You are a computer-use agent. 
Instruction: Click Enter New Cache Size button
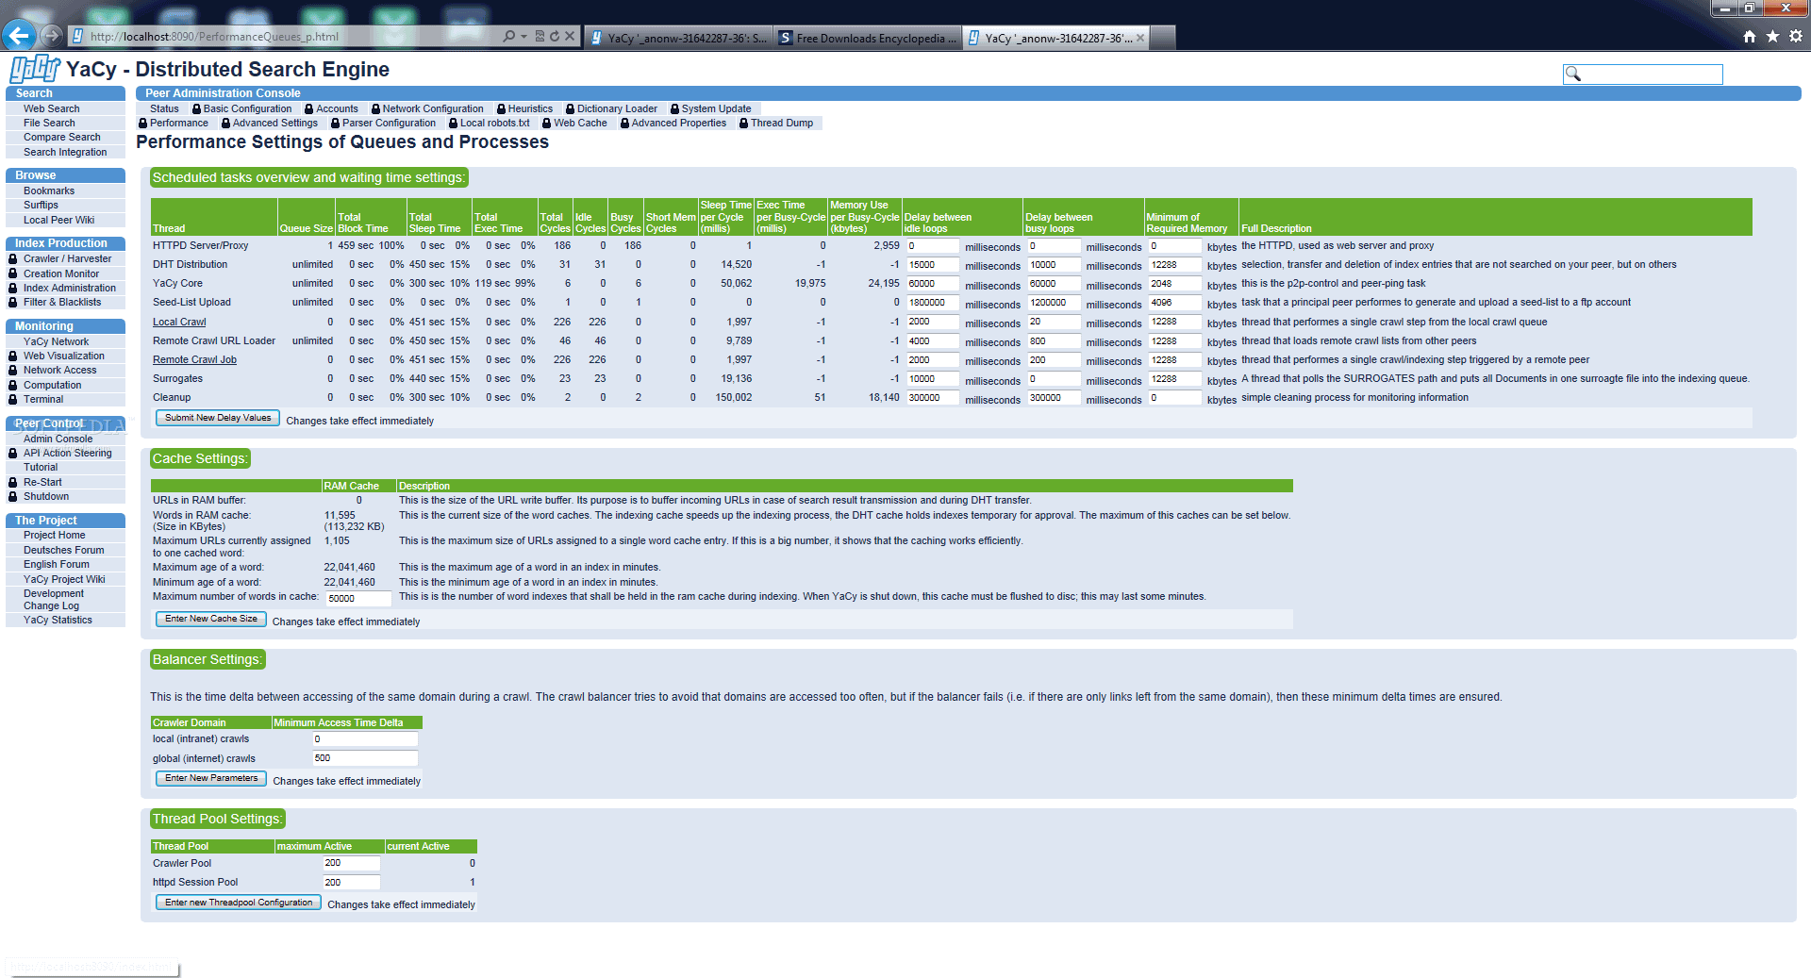[211, 619]
